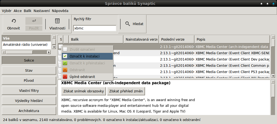Show Výsledky hledání search results
The width and height of the screenshot is (277, 124).
(29, 101)
